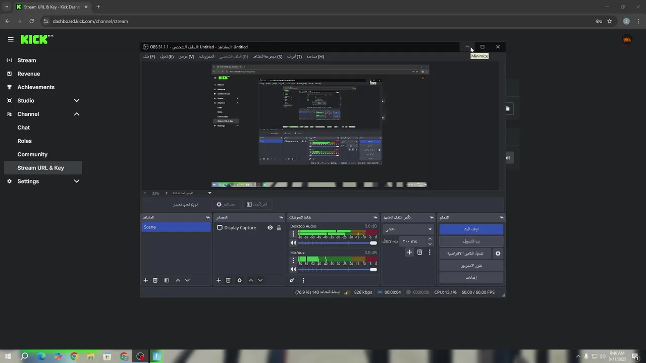
Task: Add a new source in Sources panel
Action: 219,280
